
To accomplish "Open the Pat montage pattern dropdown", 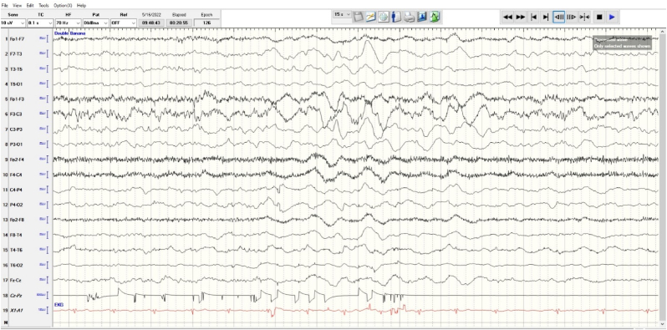I will [x=96, y=23].
